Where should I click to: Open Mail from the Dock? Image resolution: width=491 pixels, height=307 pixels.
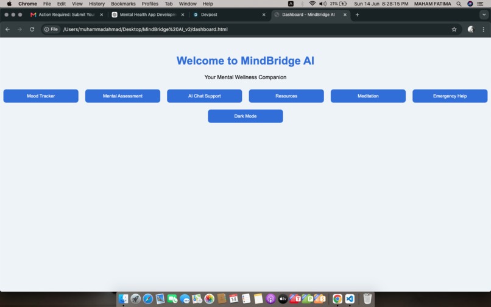point(160,298)
